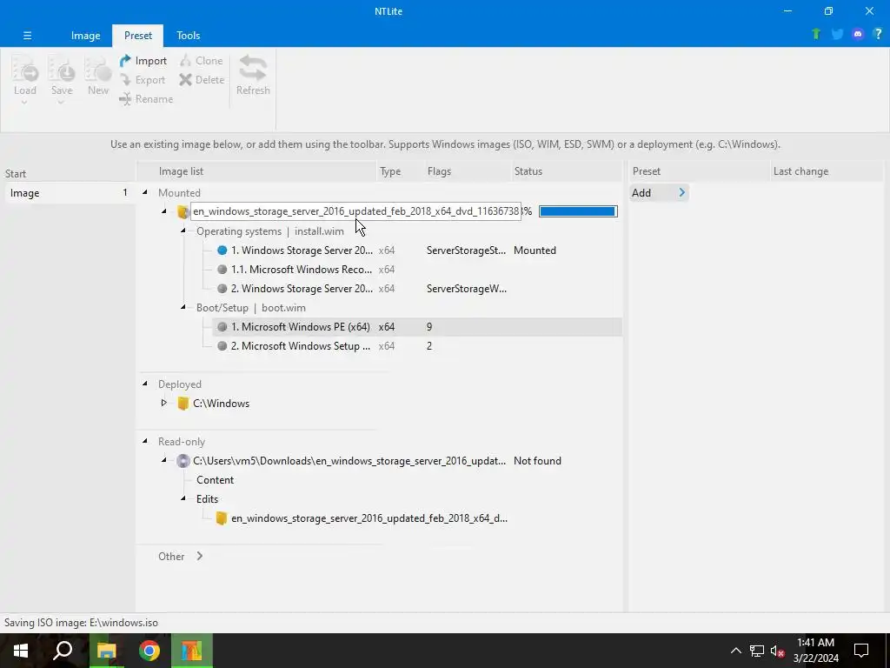Viewport: 890px width, 668px height.
Task: Switch to the Preset tab
Action: (x=138, y=36)
